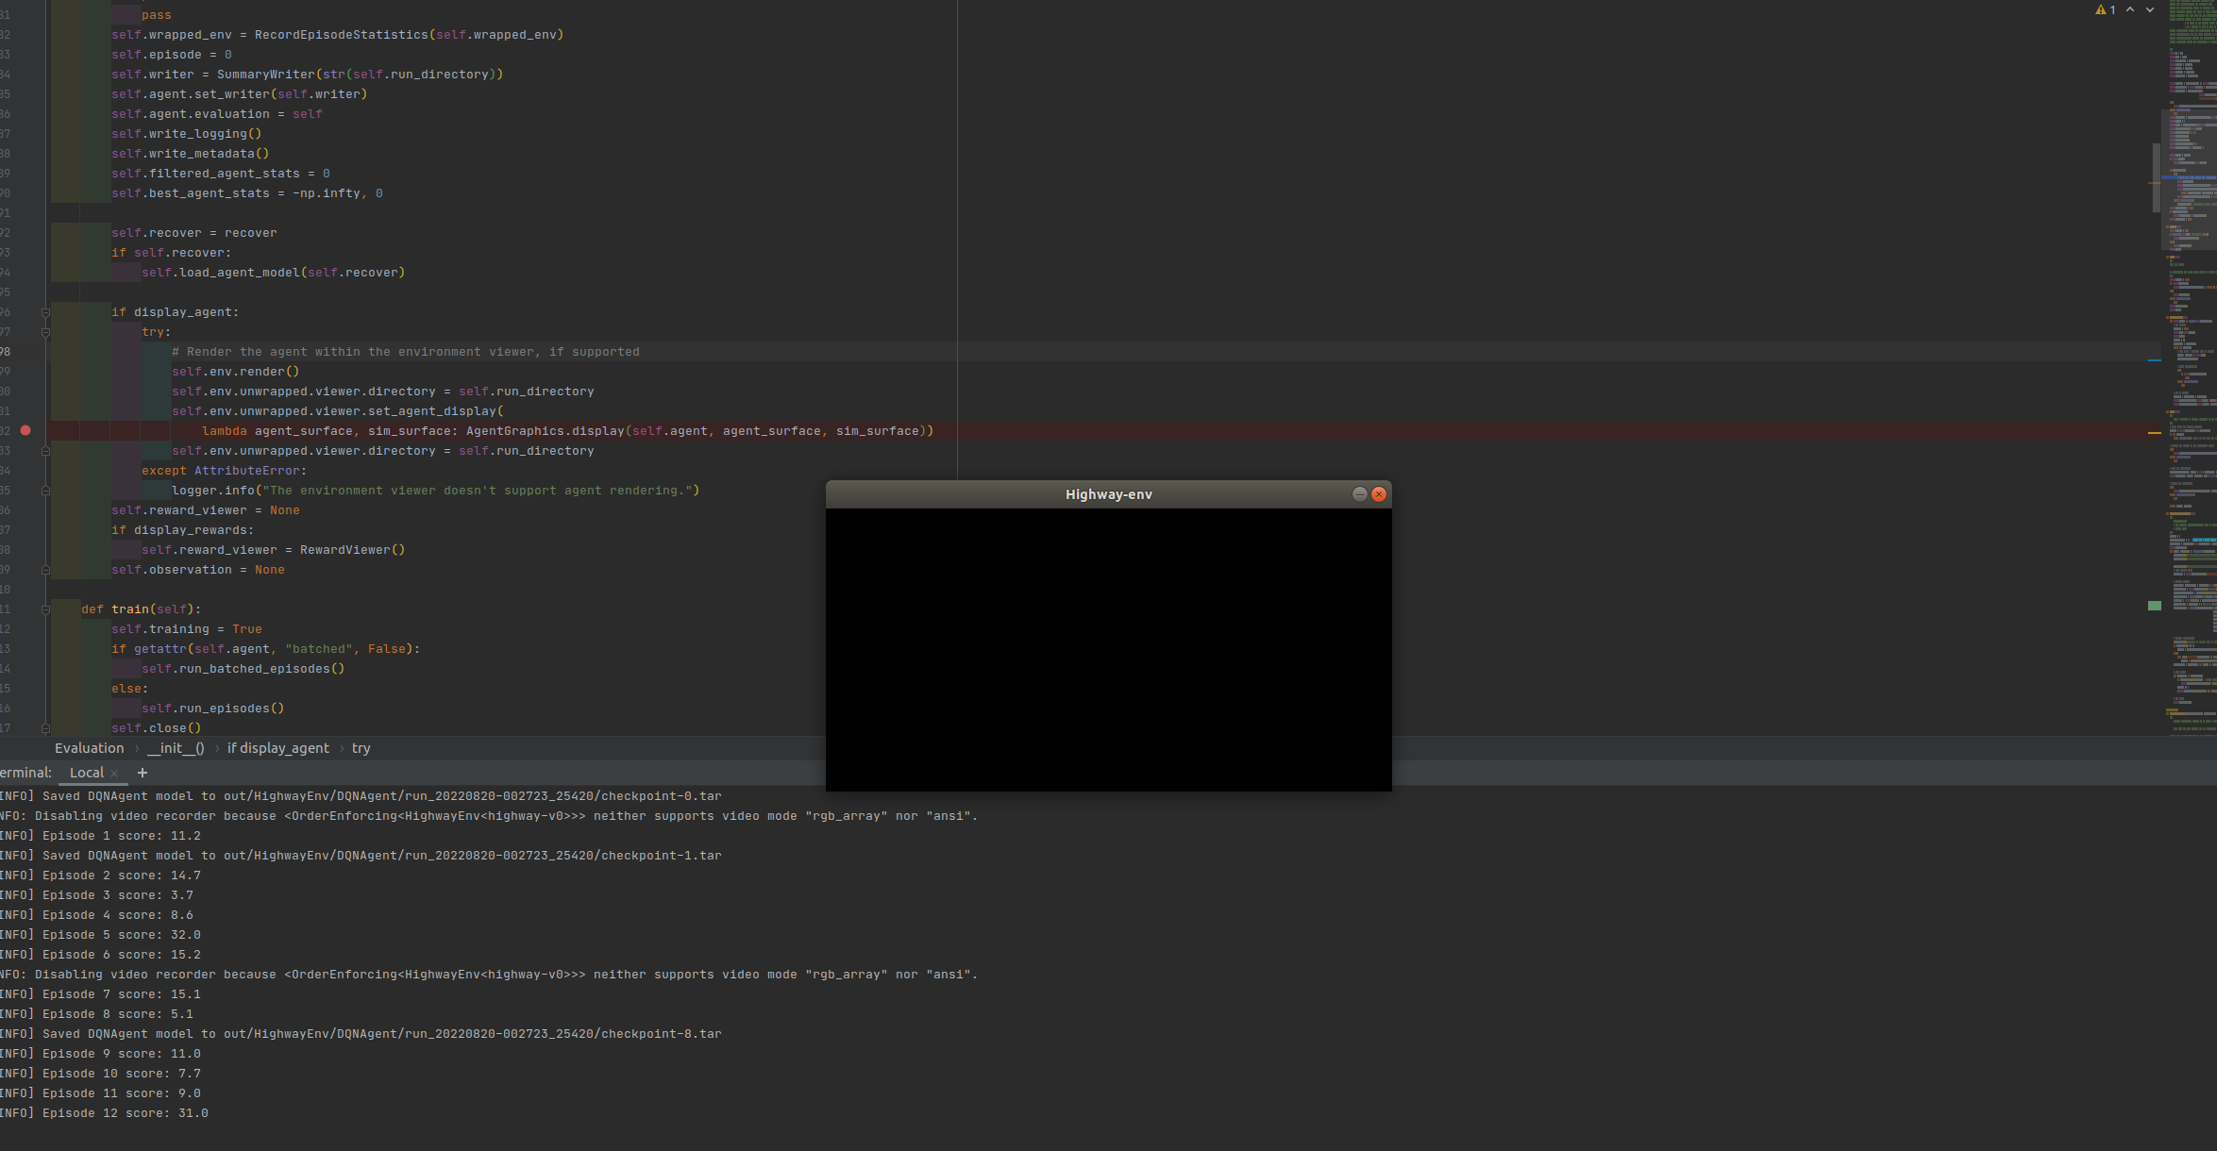Navigate to previous problem with up arrow icon
2217x1151 pixels.
pyautogui.click(x=2130, y=9)
